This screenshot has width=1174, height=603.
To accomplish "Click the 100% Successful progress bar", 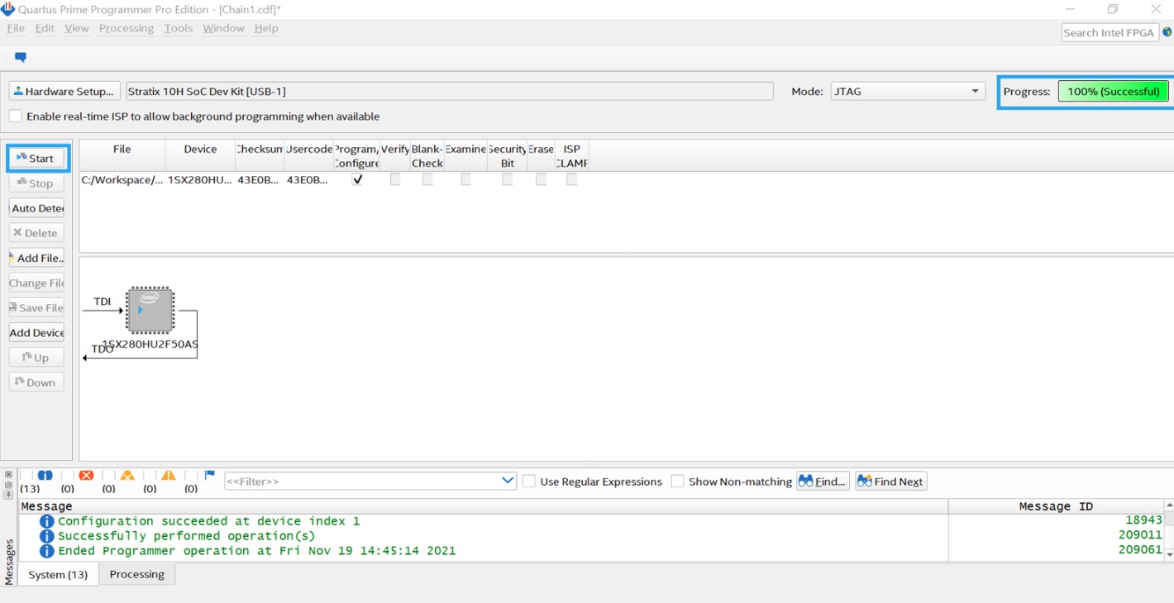I will pos(1113,91).
